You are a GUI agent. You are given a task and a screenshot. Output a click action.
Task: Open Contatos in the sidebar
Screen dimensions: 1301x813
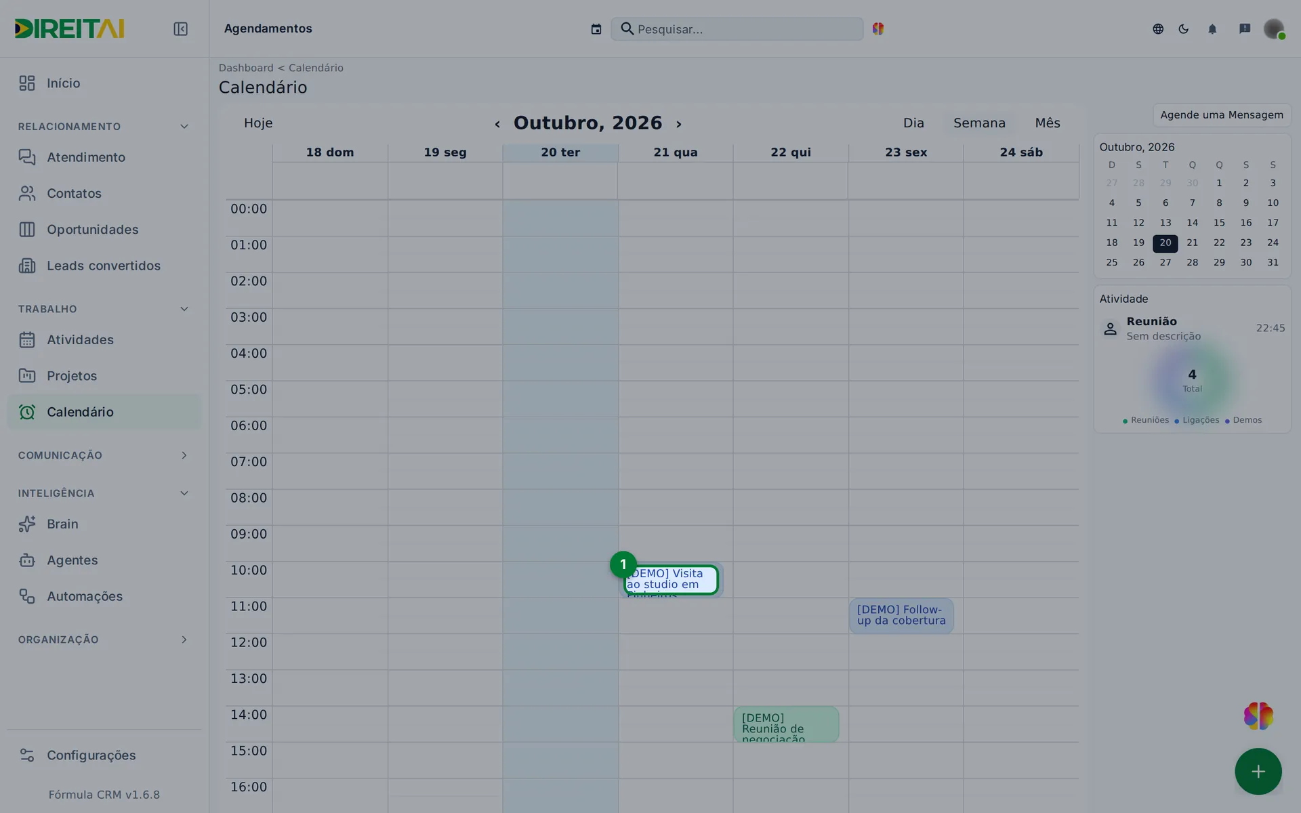tap(104, 194)
